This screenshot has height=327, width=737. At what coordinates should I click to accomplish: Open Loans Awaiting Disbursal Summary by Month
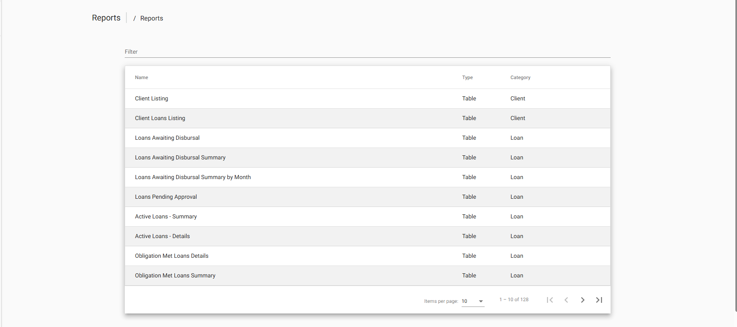[193, 177]
